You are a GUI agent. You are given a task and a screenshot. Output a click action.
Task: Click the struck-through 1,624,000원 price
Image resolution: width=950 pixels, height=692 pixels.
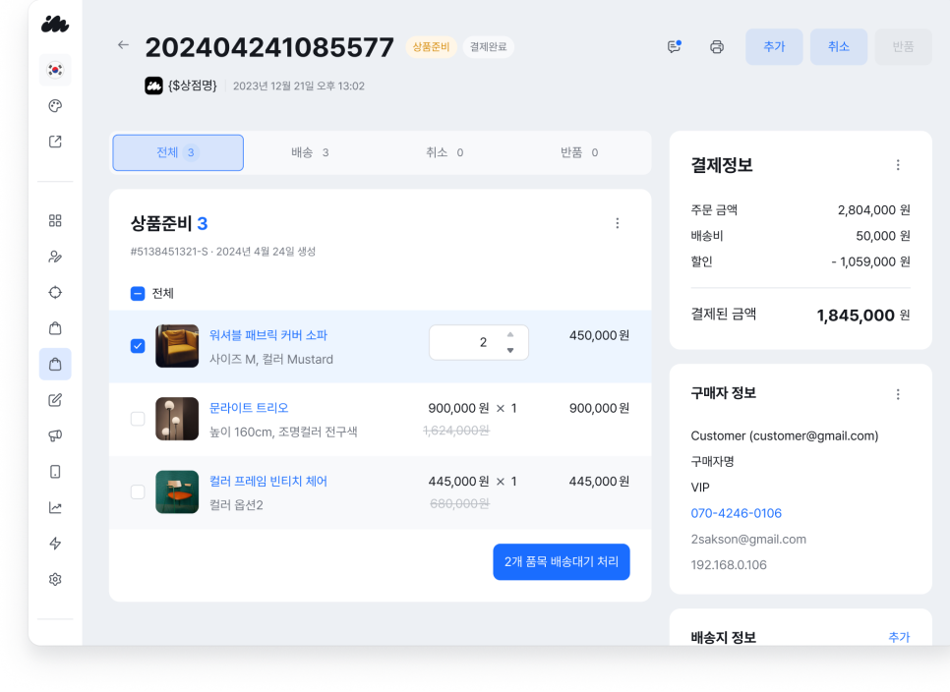click(456, 431)
